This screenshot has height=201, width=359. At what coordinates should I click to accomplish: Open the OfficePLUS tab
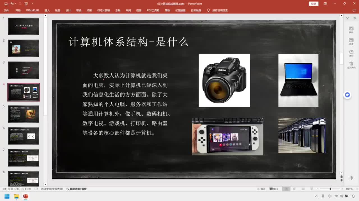(x=33, y=10)
